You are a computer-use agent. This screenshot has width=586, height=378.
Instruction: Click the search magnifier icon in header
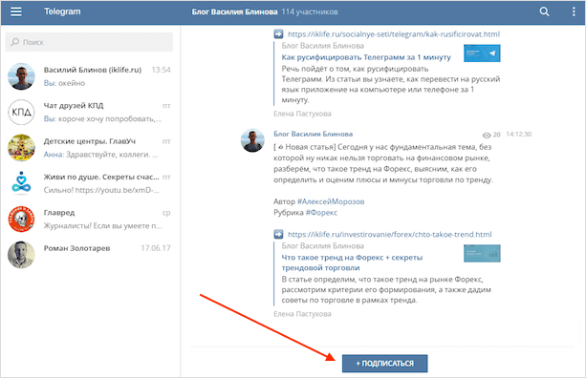pyautogui.click(x=544, y=11)
